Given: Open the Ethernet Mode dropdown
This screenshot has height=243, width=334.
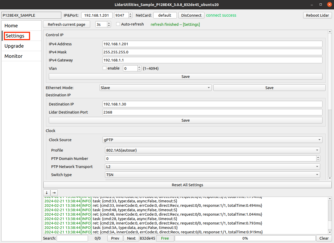Looking at the screenshot, I should (155, 88).
